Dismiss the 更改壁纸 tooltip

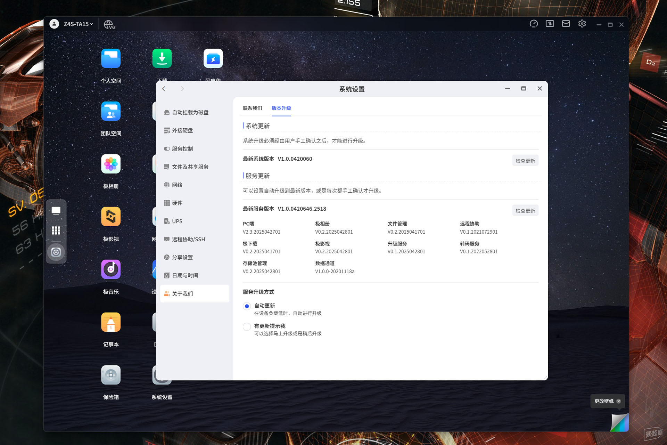point(619,401)
